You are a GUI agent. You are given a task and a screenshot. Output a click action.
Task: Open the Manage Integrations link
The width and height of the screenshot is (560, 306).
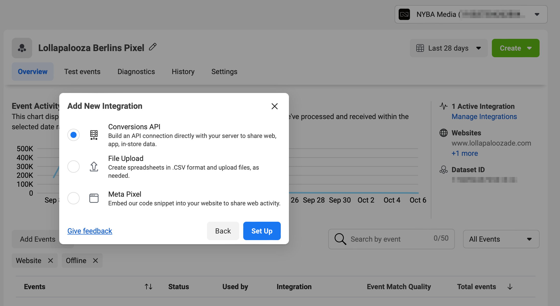484,116
